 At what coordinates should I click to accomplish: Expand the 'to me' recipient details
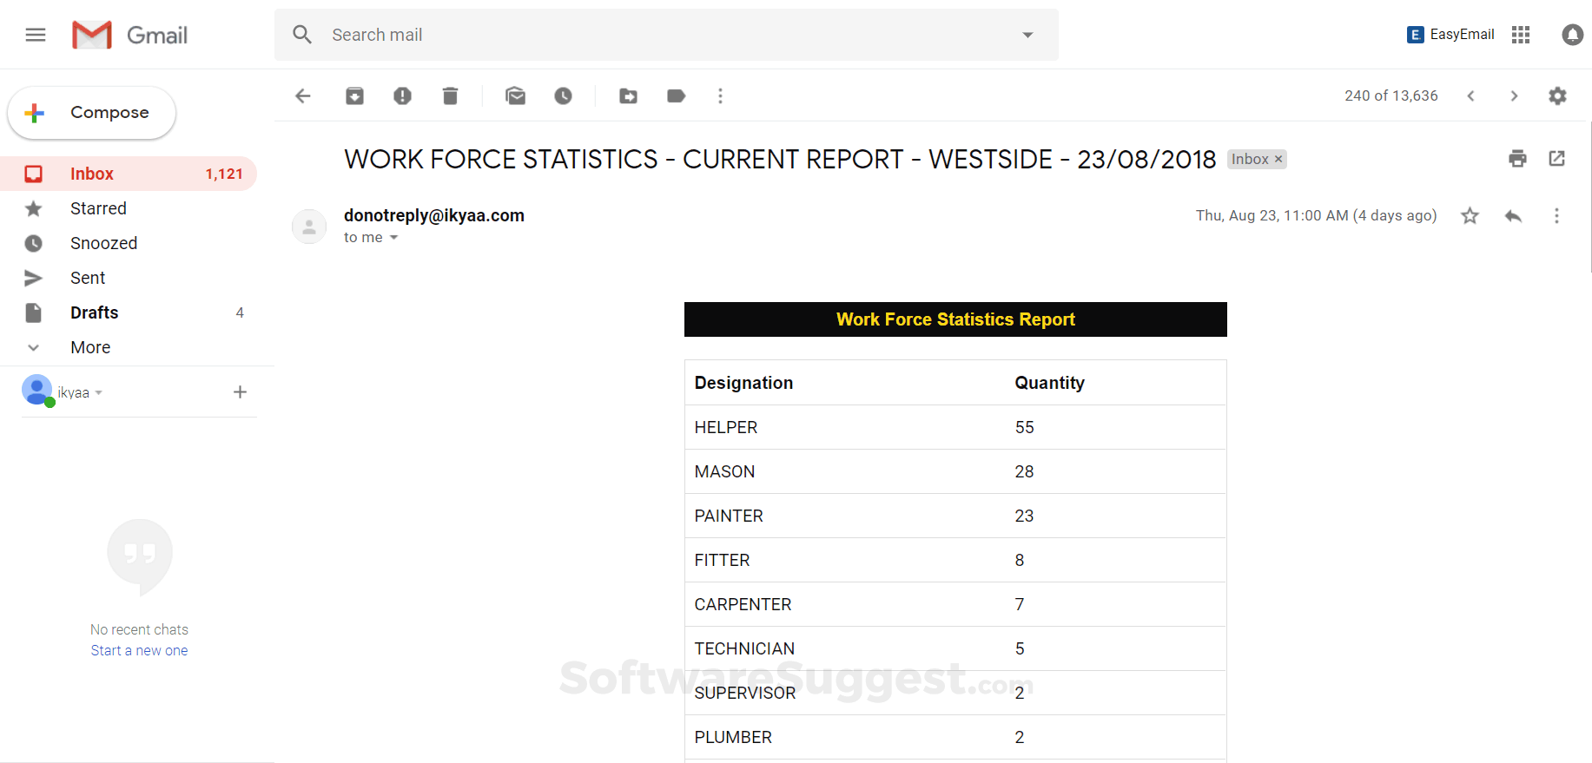coord(393,238)
